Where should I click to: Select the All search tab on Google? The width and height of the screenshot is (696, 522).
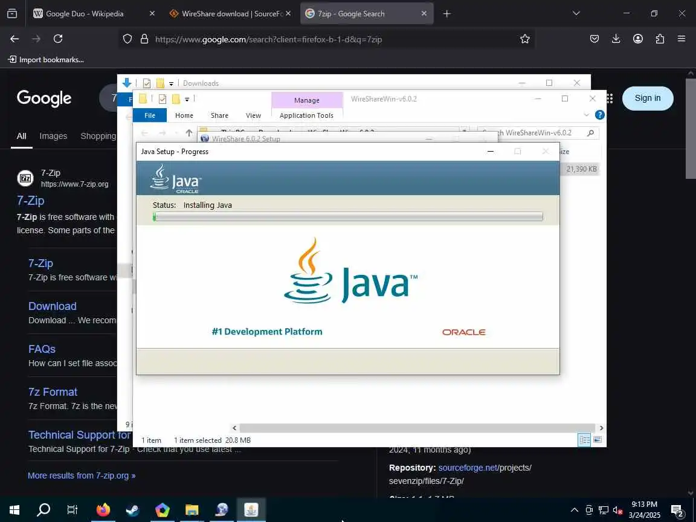pyautogui.click(x=21, y=137)
